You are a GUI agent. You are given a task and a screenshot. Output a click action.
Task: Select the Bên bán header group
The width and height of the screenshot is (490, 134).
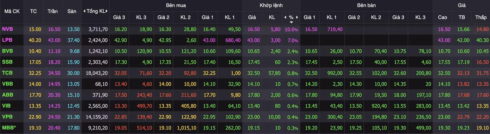[366, 5]
